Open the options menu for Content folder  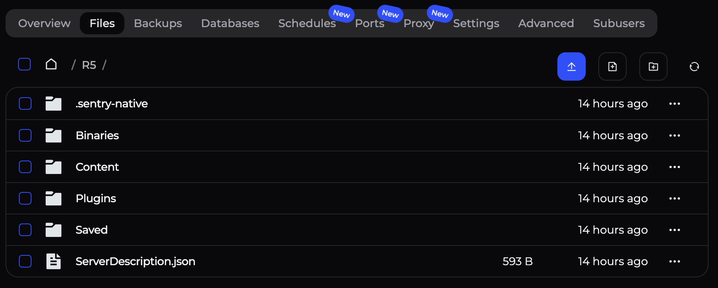click(x=674, y=167)
